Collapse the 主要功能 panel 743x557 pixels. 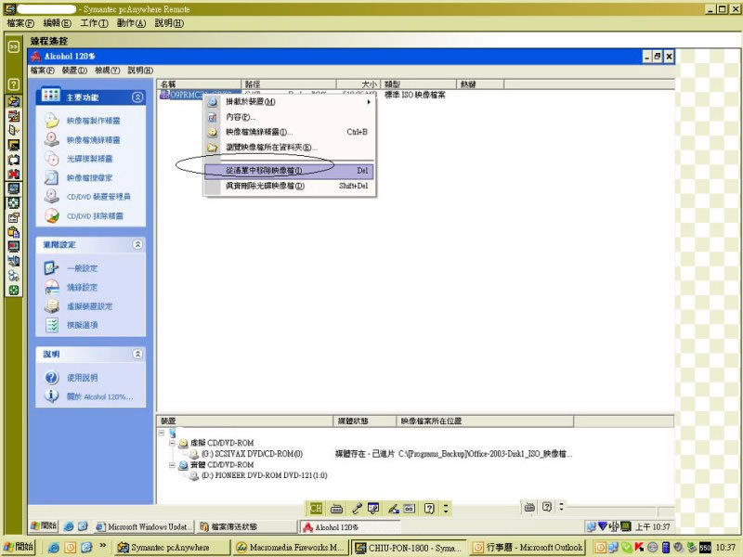[x=137, y=97]
